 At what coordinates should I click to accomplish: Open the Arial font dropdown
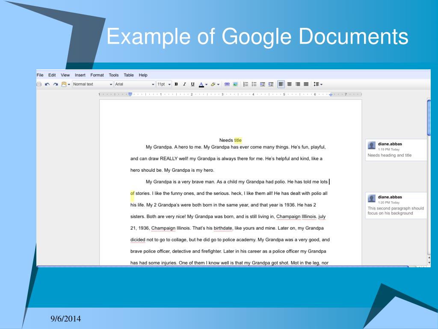pos(135,84)
